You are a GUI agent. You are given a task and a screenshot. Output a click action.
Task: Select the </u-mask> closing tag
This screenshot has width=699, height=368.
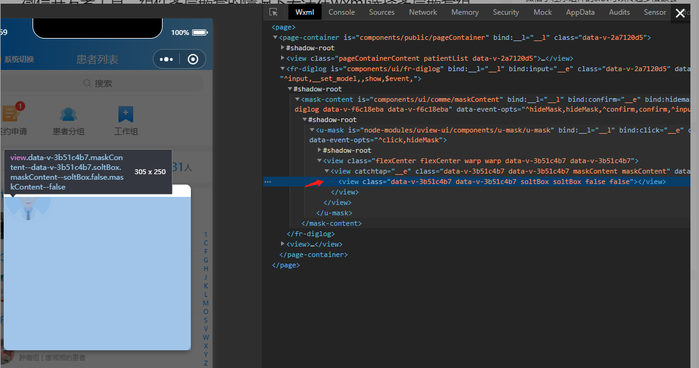334,213
